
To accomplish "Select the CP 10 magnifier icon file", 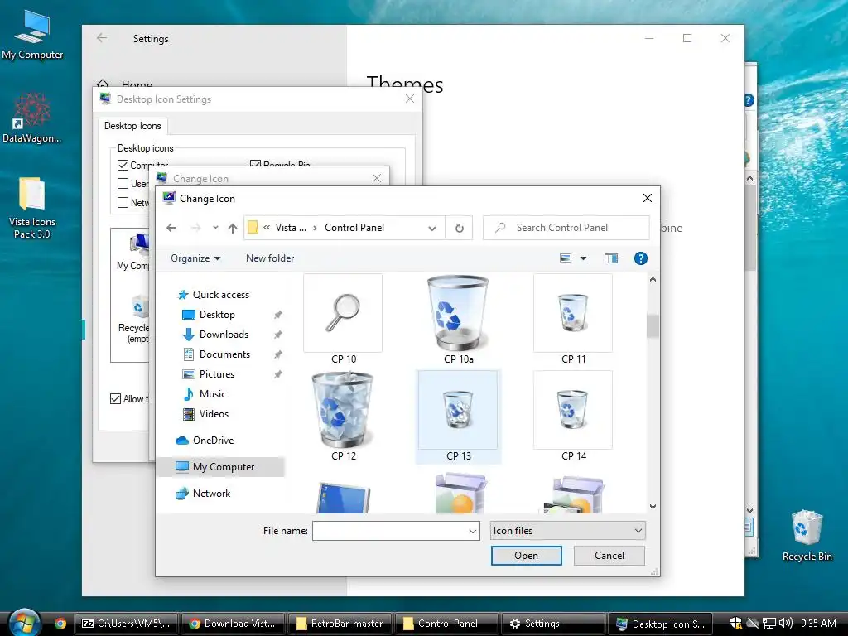I will 343,319.
